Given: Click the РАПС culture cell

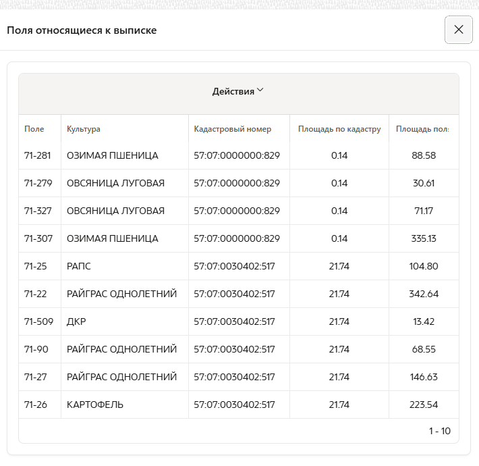Looking at the screenshot, I should (x=79, y=266).
